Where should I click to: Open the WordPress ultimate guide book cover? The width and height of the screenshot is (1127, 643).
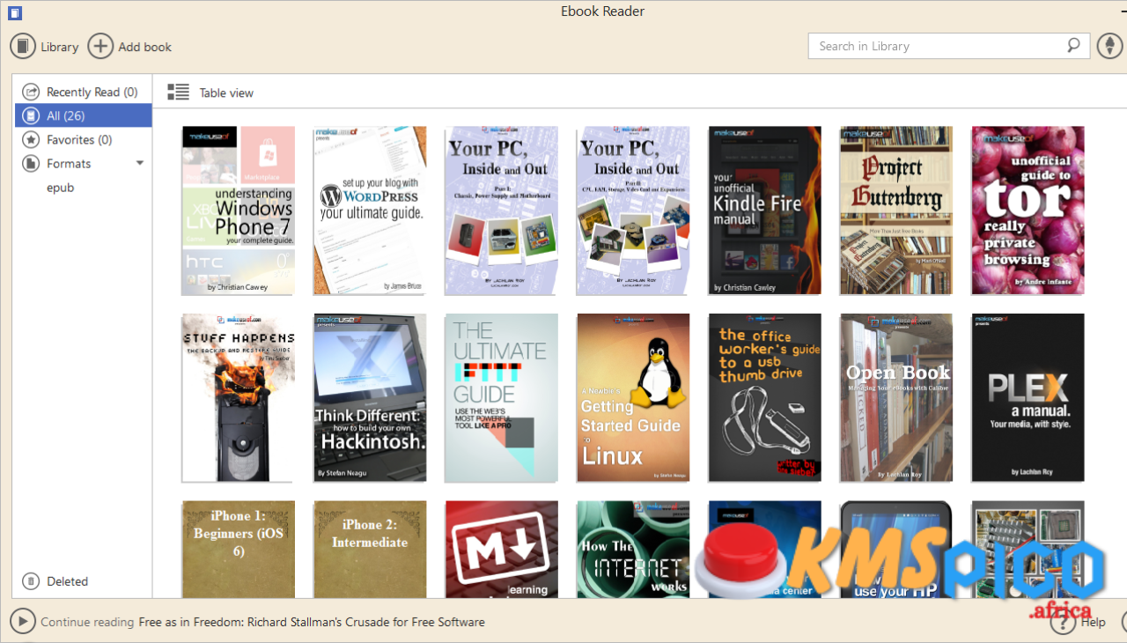coord(370,211)
